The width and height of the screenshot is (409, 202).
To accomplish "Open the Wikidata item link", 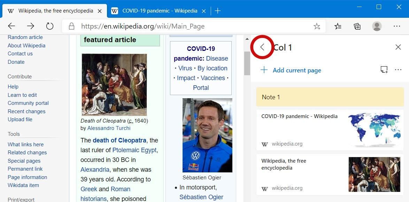I will point(23,186).
